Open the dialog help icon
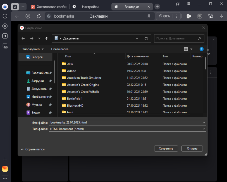The image size is (227, 182). [202, 49]
